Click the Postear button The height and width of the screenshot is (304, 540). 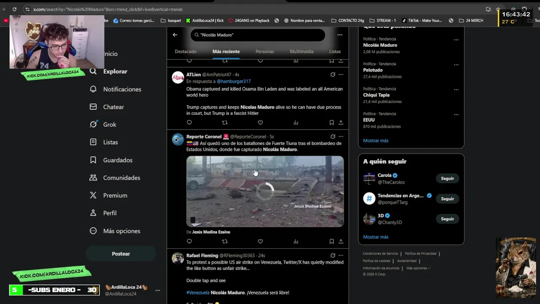(121, 254)
